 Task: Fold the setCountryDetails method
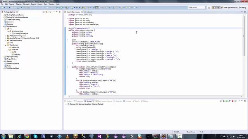(67, 67)
